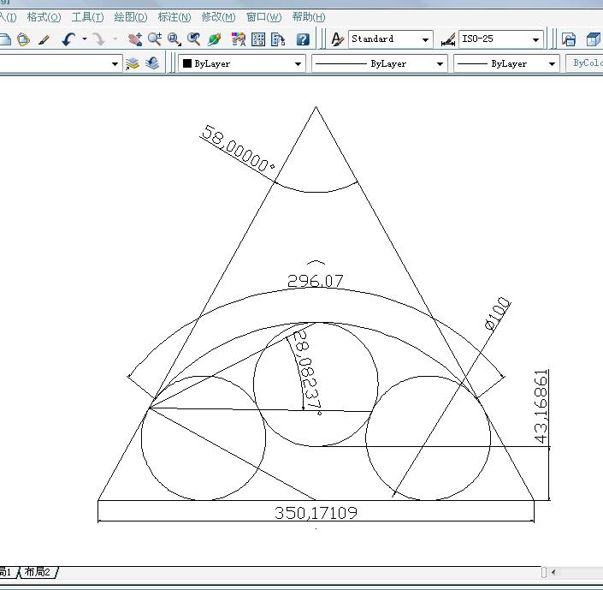Open the DesignCenter grid icon
The height and width of the screenshot is (590, 603).
(258, 39)
